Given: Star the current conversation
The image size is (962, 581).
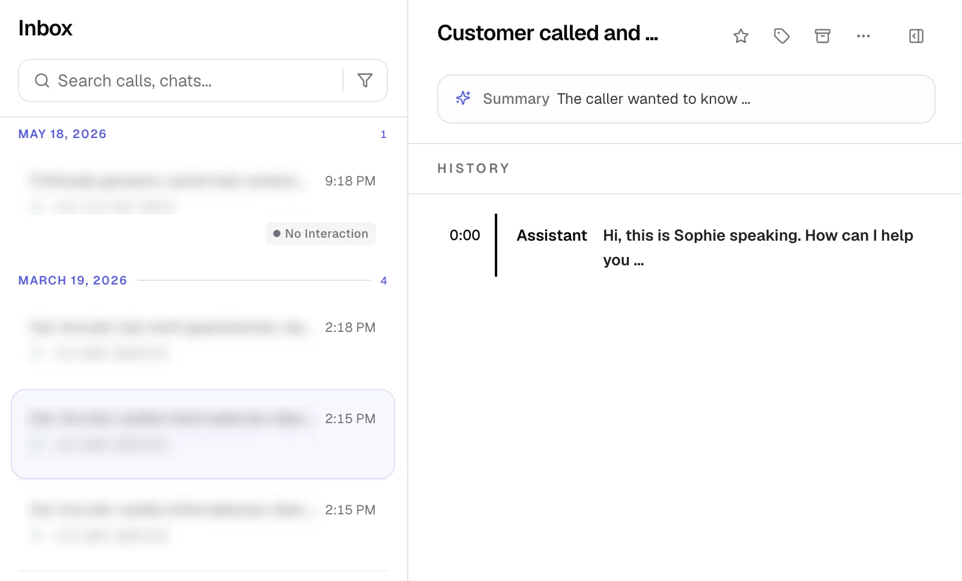Looking at the screenshot, I should tap(740, 36).
